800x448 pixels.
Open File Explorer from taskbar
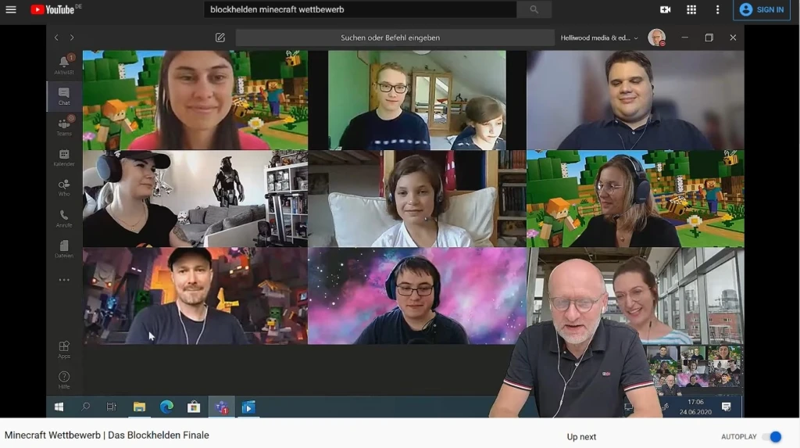139,407
